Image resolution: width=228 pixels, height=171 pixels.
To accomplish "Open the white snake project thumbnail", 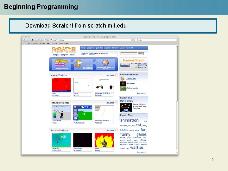I will pos(83,85).
